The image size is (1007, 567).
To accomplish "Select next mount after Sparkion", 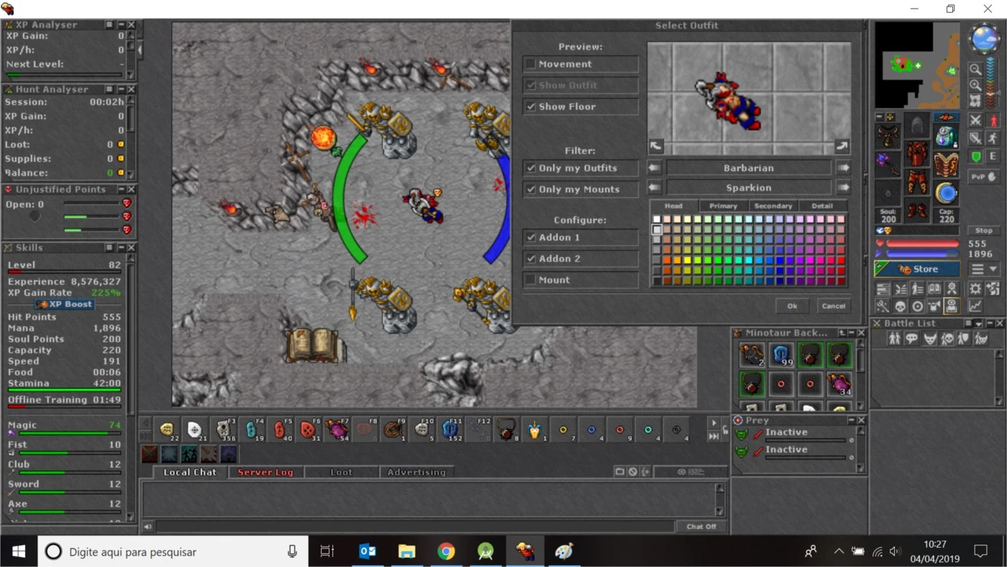I will coord(843,188).
